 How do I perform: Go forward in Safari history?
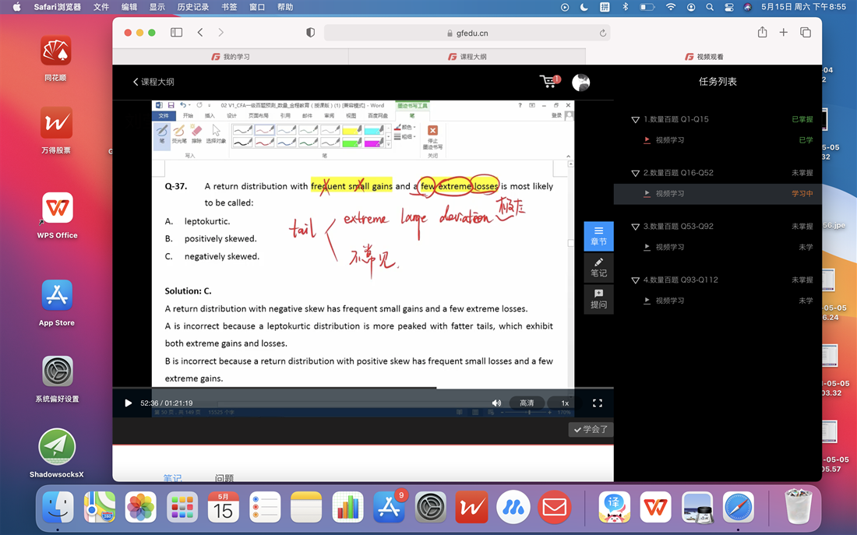[x=220, y=33]
